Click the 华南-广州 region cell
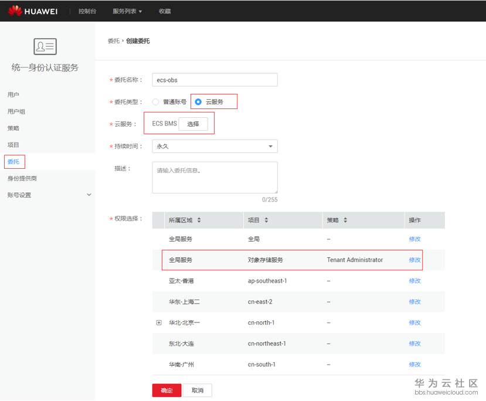 pos(181,365)
